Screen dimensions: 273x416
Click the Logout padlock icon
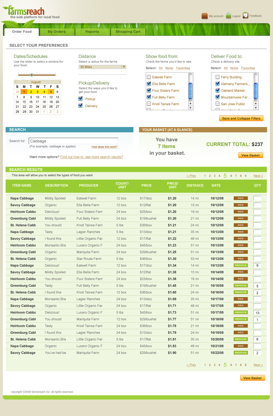coord(228,16)
